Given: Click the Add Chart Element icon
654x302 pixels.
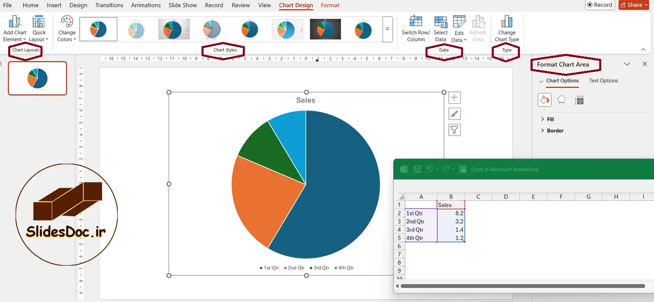Looking at the screenshot, I should pyautogui.click(x=15, y=22).
